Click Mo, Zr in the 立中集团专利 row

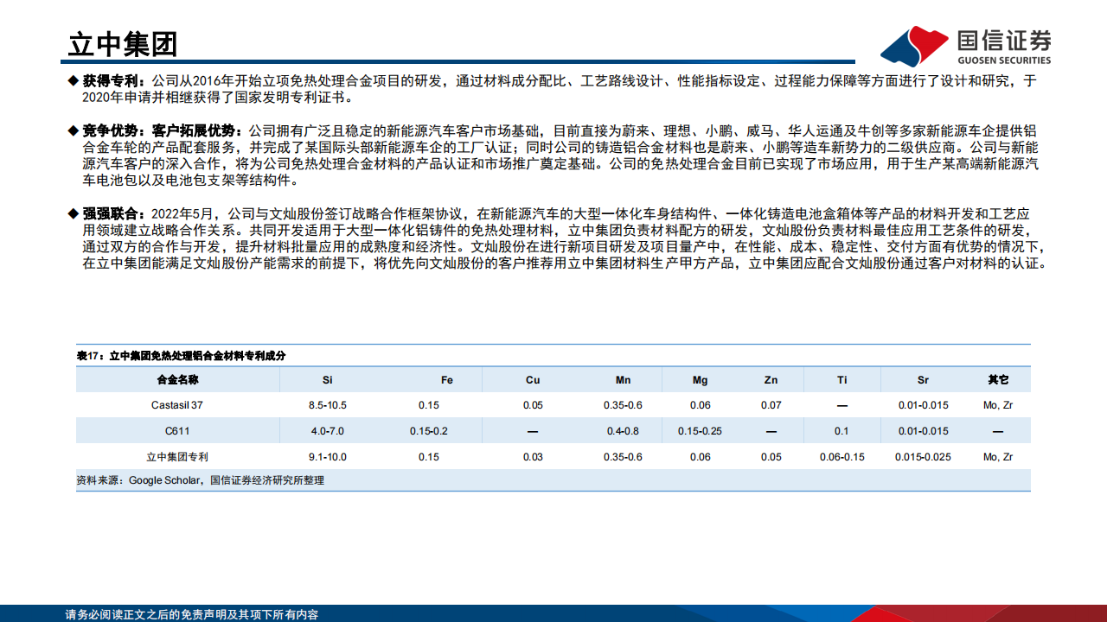997,457
